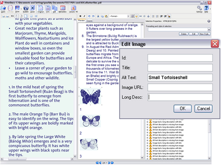
Task: Go to the next page
Action: [x=109, y=163]
